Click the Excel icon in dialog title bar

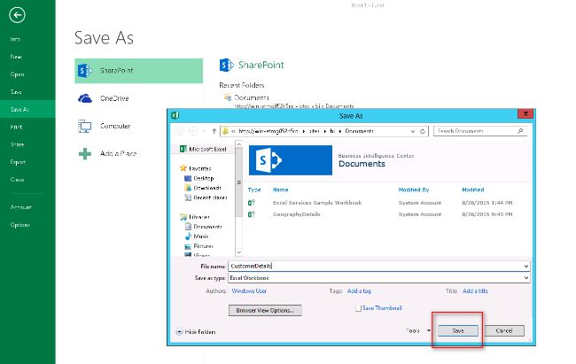pos(175,115)
